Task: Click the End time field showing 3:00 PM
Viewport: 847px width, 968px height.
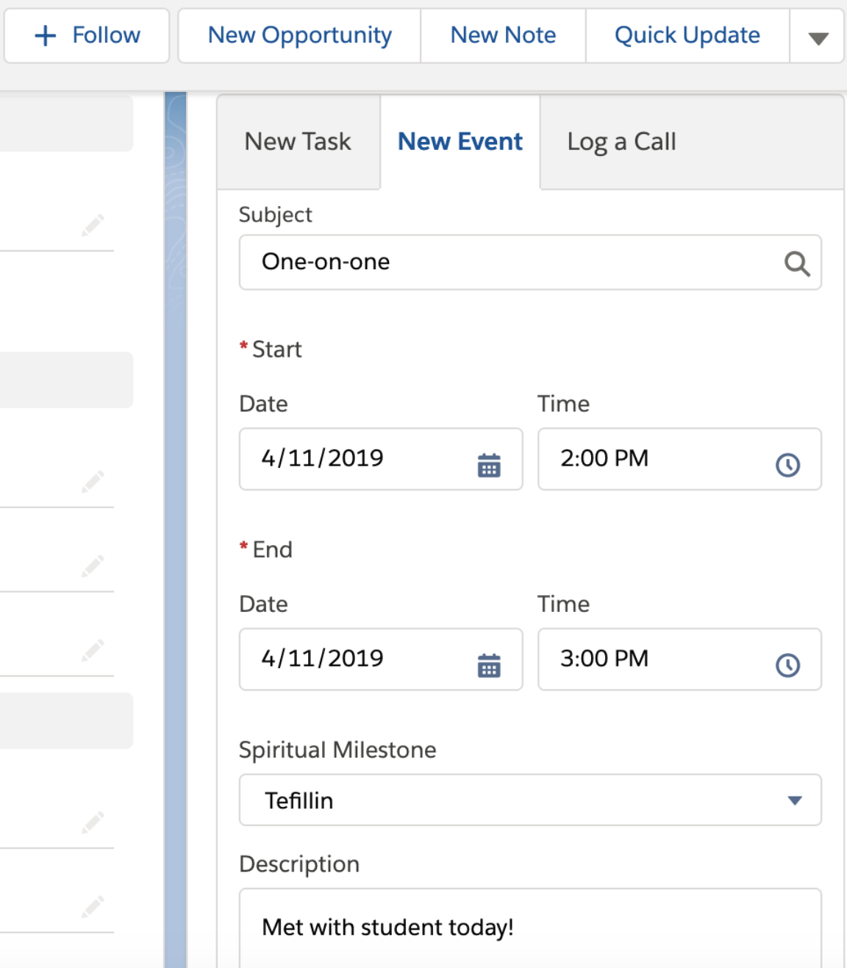Action: click(x=654, y=659)
